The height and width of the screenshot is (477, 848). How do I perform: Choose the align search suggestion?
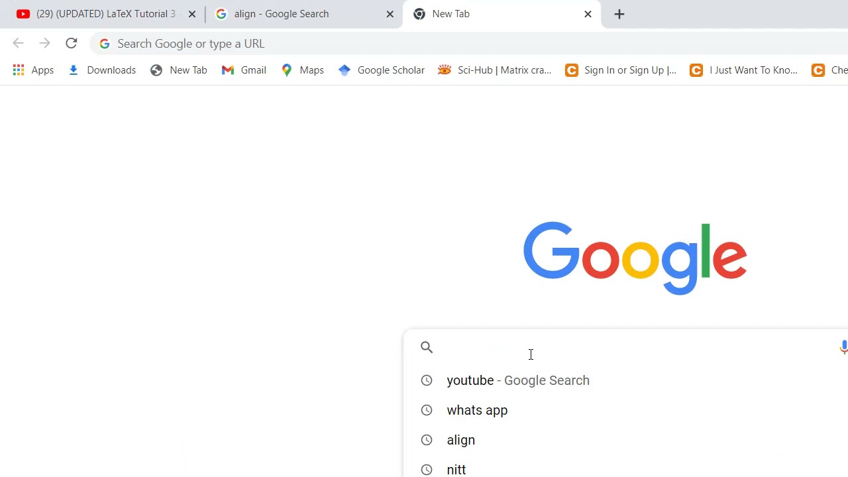(x=461, y=440)
